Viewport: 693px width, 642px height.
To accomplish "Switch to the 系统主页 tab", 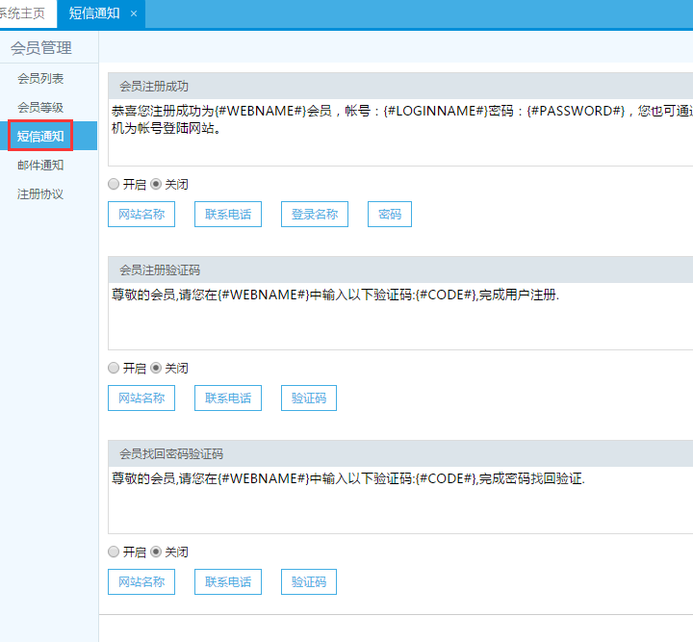I will pyautogui.click(x=23, y=13).
